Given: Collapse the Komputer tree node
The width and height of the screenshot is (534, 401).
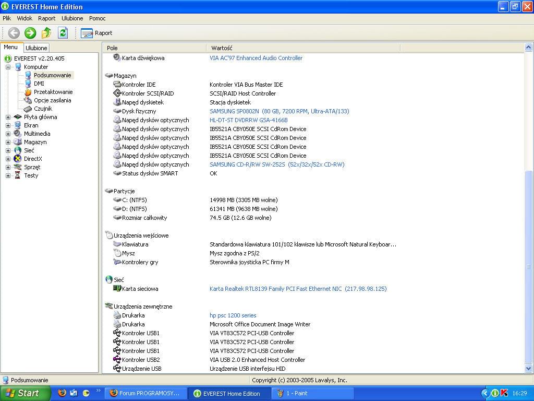Looking at the screenshot, I should tap(8, 67).
